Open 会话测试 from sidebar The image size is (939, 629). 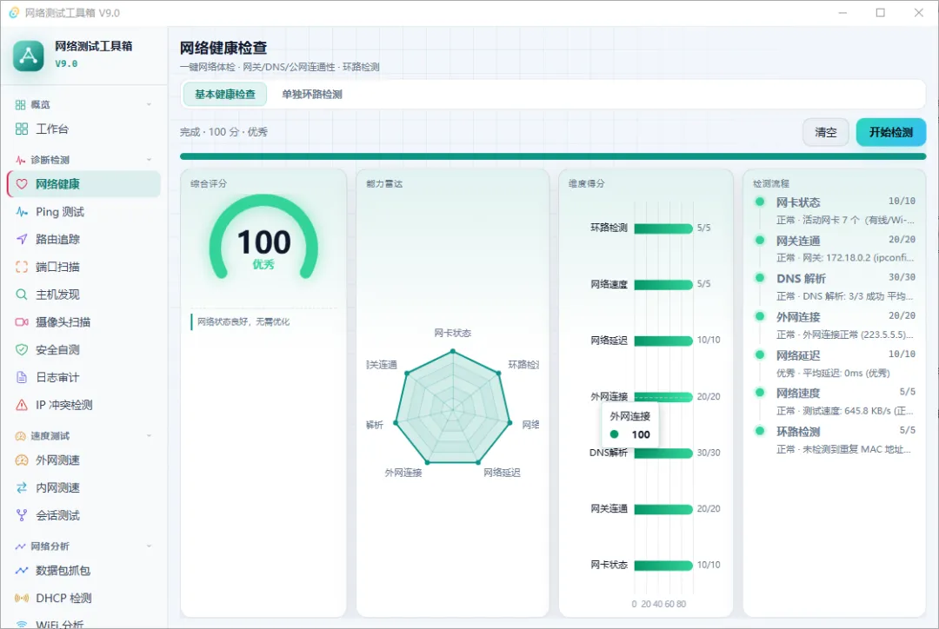point(83,514)
